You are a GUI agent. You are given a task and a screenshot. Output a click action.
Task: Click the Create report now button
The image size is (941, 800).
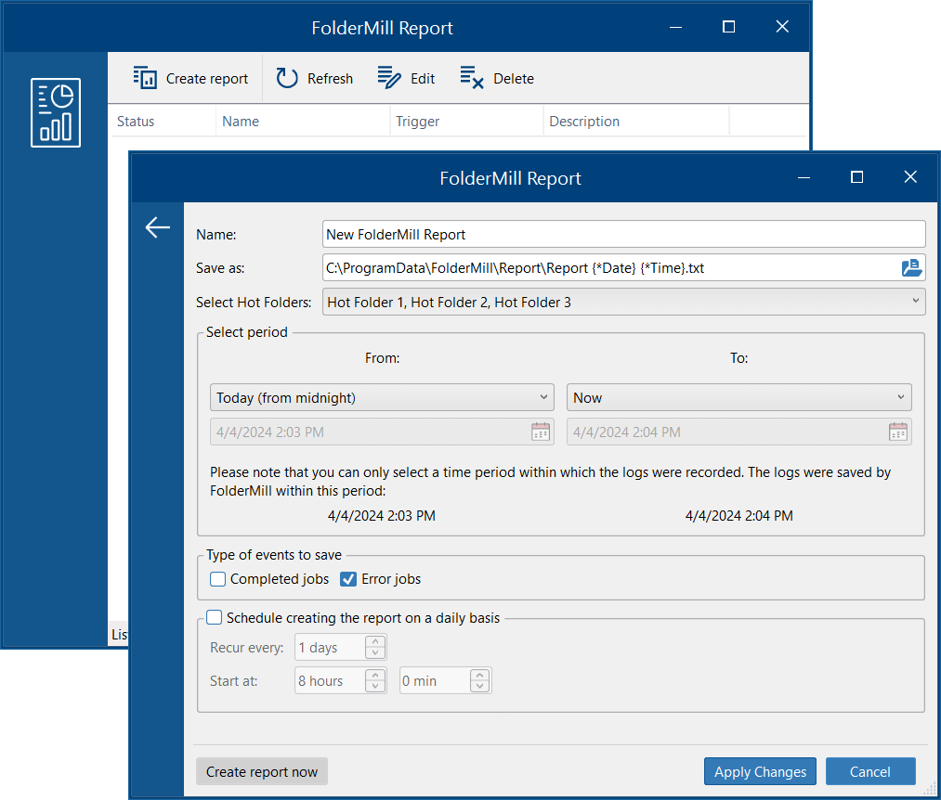(x=262, y=771)
